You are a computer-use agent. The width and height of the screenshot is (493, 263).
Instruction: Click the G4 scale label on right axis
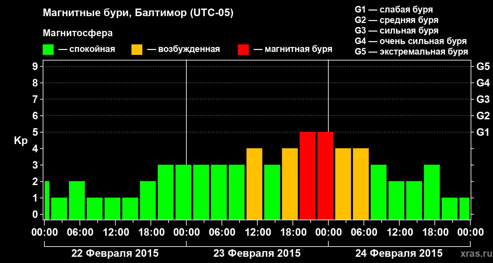483,83
